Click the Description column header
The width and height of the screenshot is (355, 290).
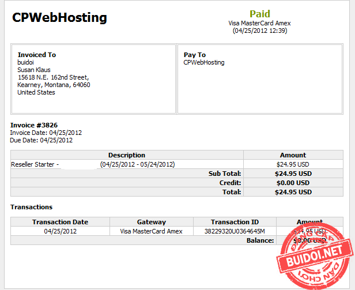127,155
